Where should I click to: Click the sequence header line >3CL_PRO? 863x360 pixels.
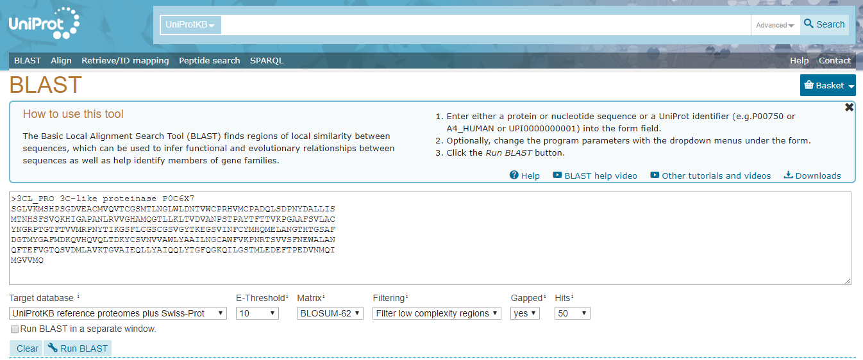(x=103, y=199)
